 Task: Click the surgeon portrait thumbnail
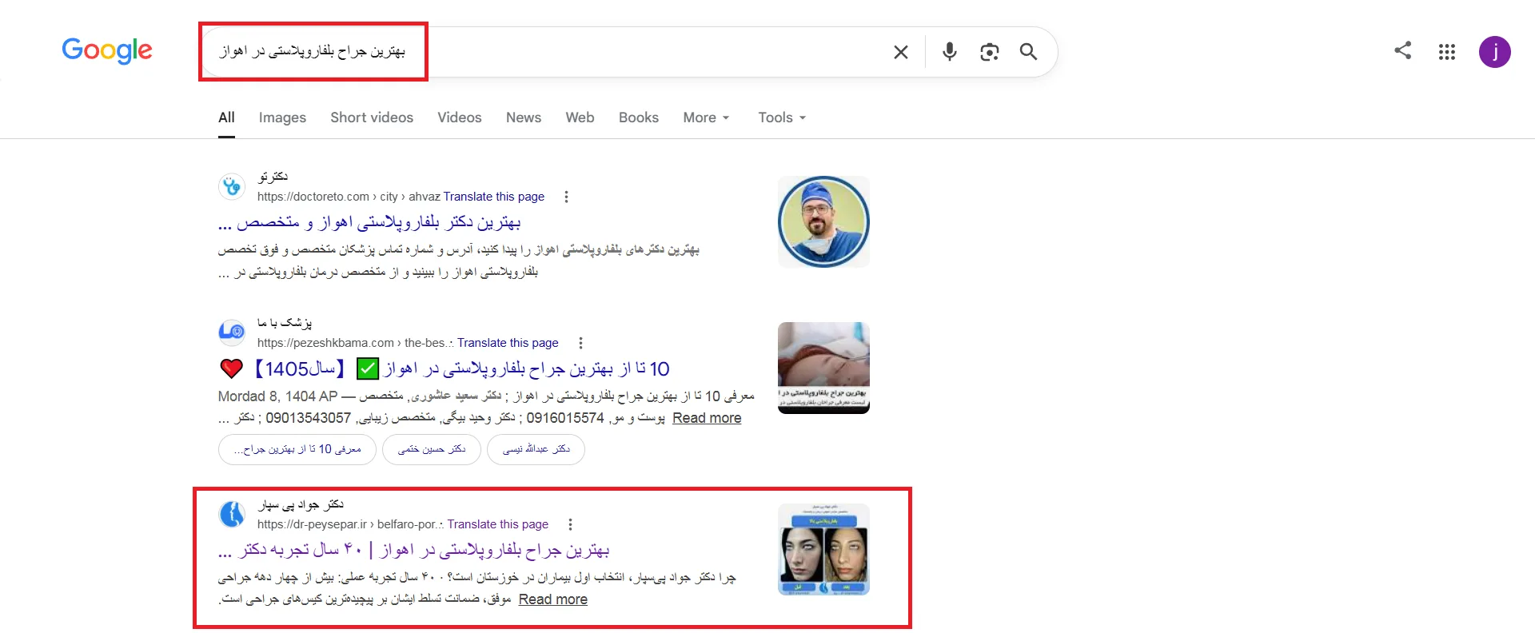click(x=823, y=221)
